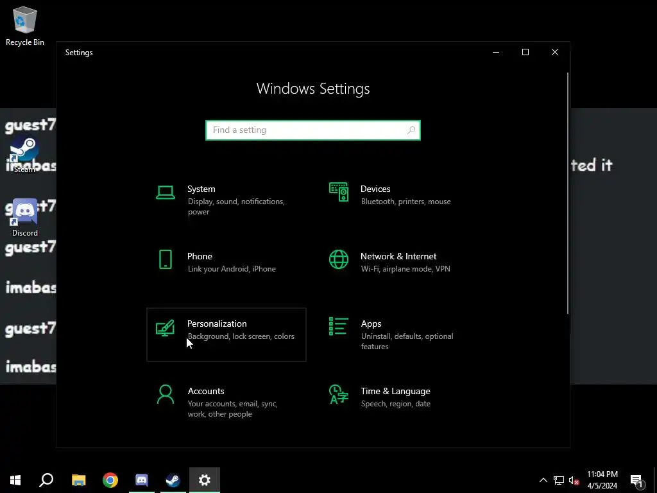Open the Personalization title

[217, 324]
